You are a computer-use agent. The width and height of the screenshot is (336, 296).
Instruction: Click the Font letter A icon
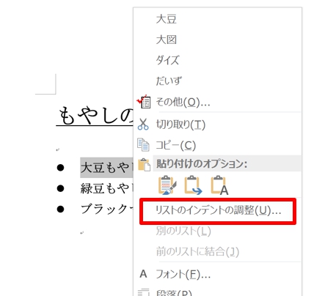tap(143, 274)
